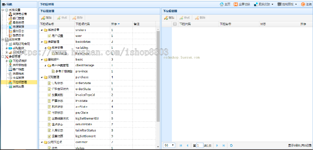Open 管理员设置 in the navigation tree
Viewport: 313px width, 150px height.
(x=19, y=14)
